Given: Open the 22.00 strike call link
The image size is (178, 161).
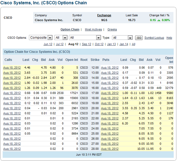Looking at the screenshot, I should (12, 118).
